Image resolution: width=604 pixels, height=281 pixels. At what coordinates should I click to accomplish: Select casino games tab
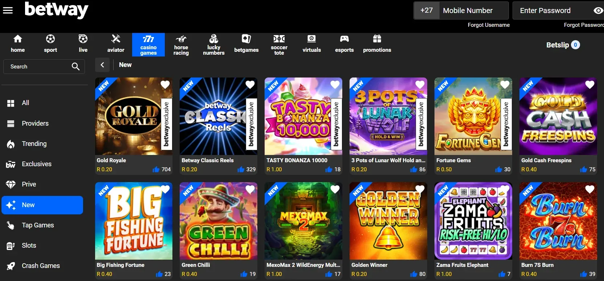tap(148, 45)
